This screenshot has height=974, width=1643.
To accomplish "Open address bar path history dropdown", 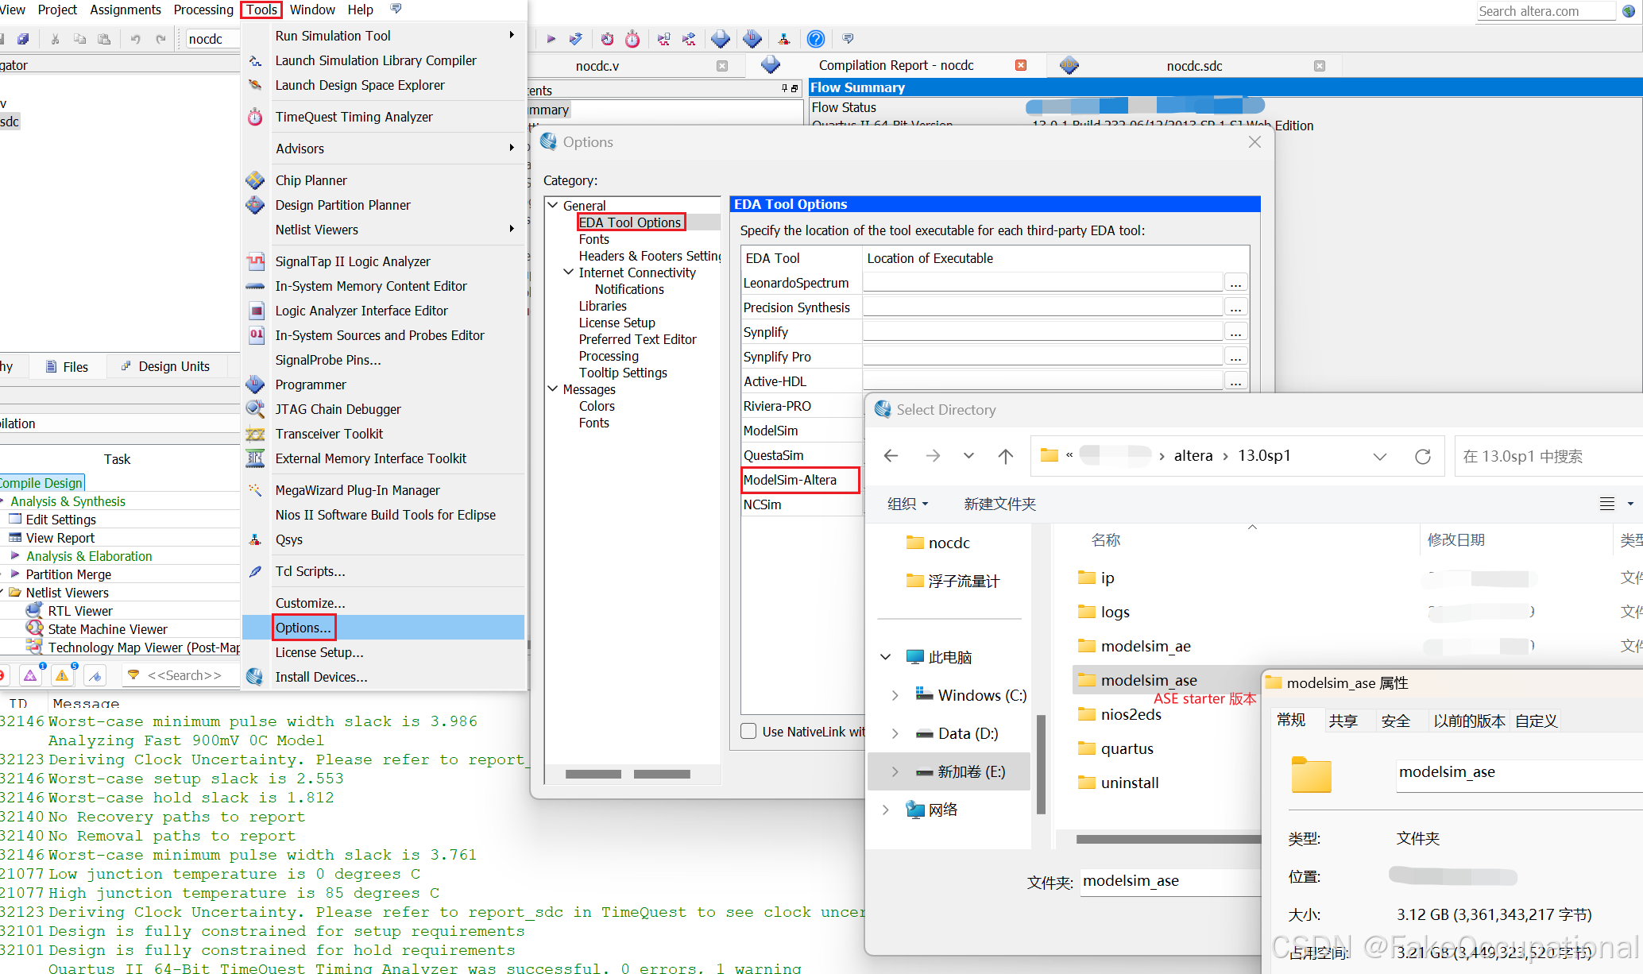I will [1380, 456].
